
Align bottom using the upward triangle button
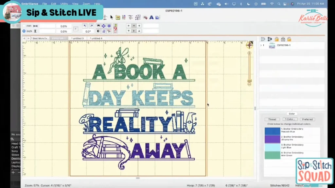point(139,31)
